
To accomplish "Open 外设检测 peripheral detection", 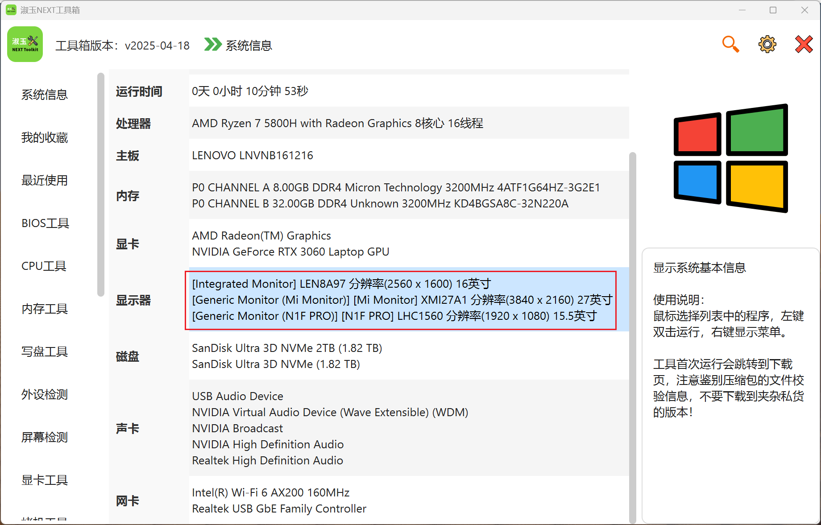I will tap(45, 394).
